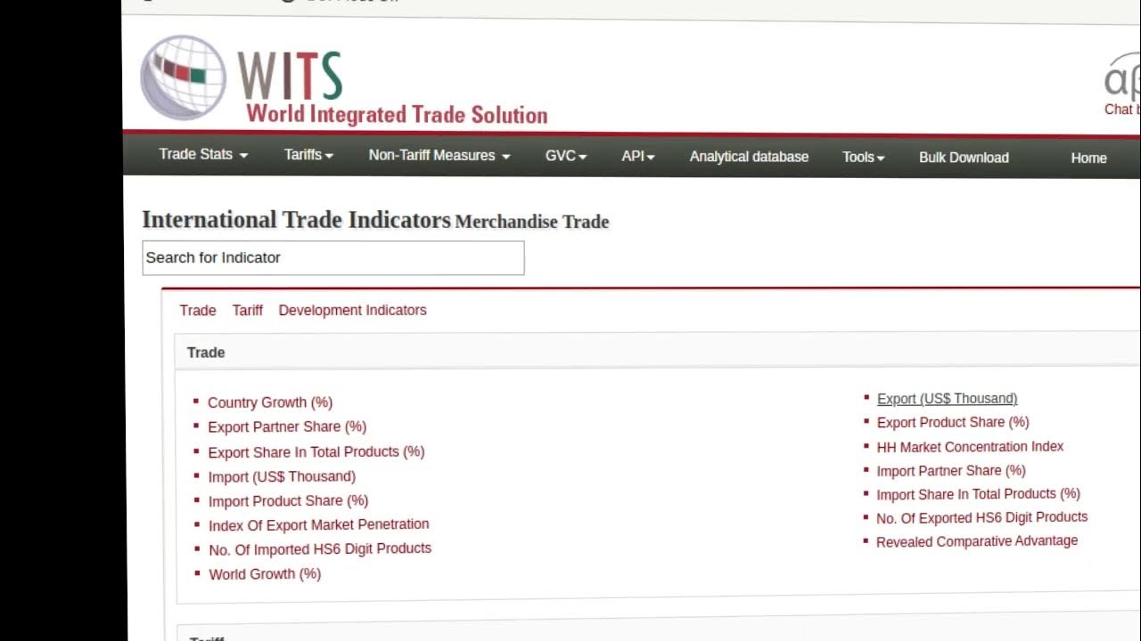Open the Non-Tariff Measures dropdown
Image resolution: width=1141 pixels, height=641 pixels.
tap(439, 155)
